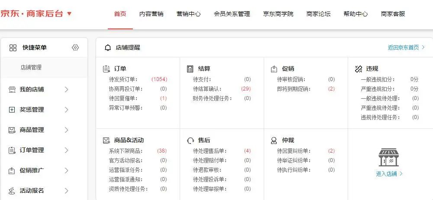Switch to the 营销中心 tab

(188, 14)
